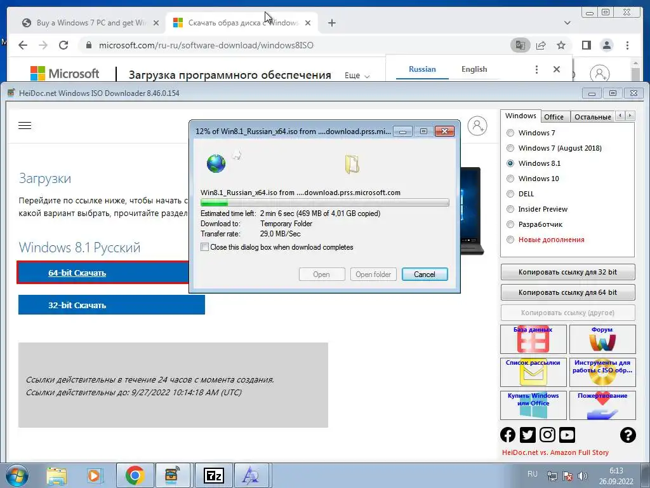This screenshot has height=488, width=650.
Task: Open the Google Translate icon in address bar
Action: (521, 45)
